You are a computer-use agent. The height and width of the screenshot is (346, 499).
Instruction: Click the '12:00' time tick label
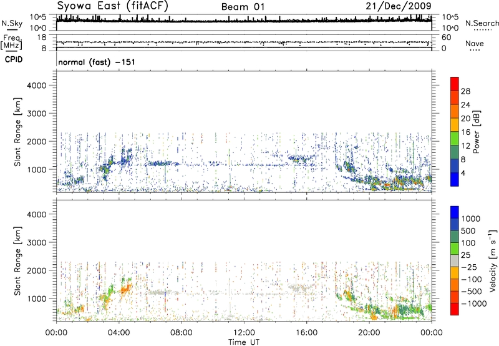[x=244, y=333]
